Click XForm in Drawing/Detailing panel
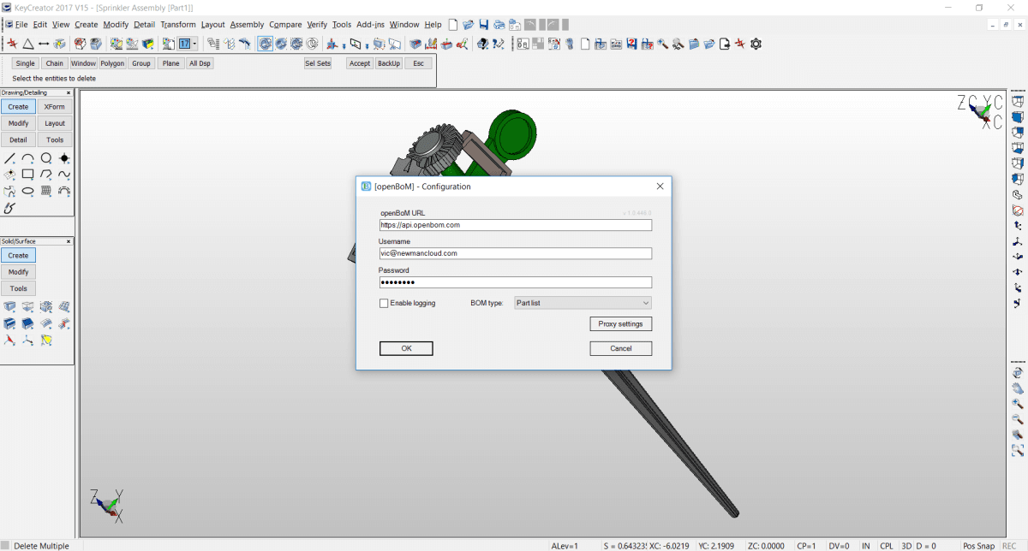Image resolution: width=1028 pixels, height=551 pixels. [55, 107]
